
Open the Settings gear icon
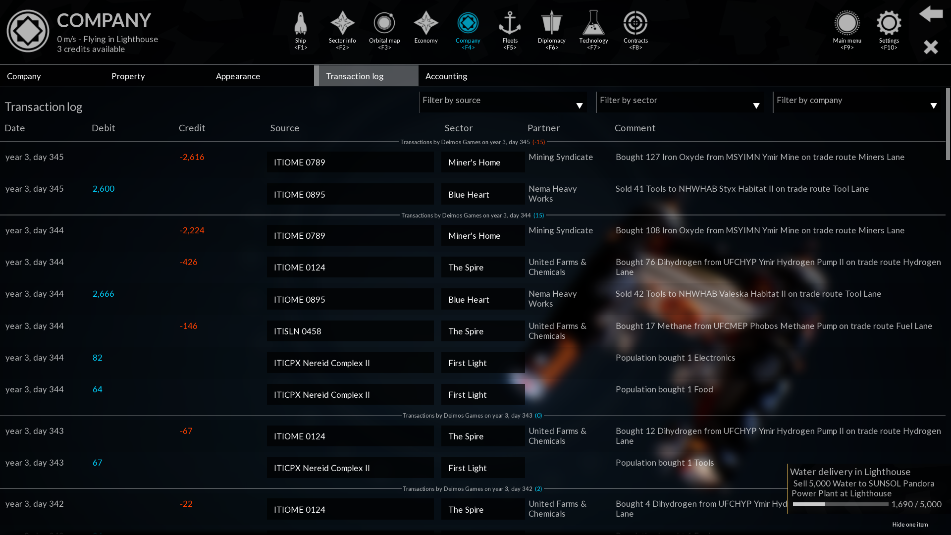pyautogui.click(x=889, y=24)
